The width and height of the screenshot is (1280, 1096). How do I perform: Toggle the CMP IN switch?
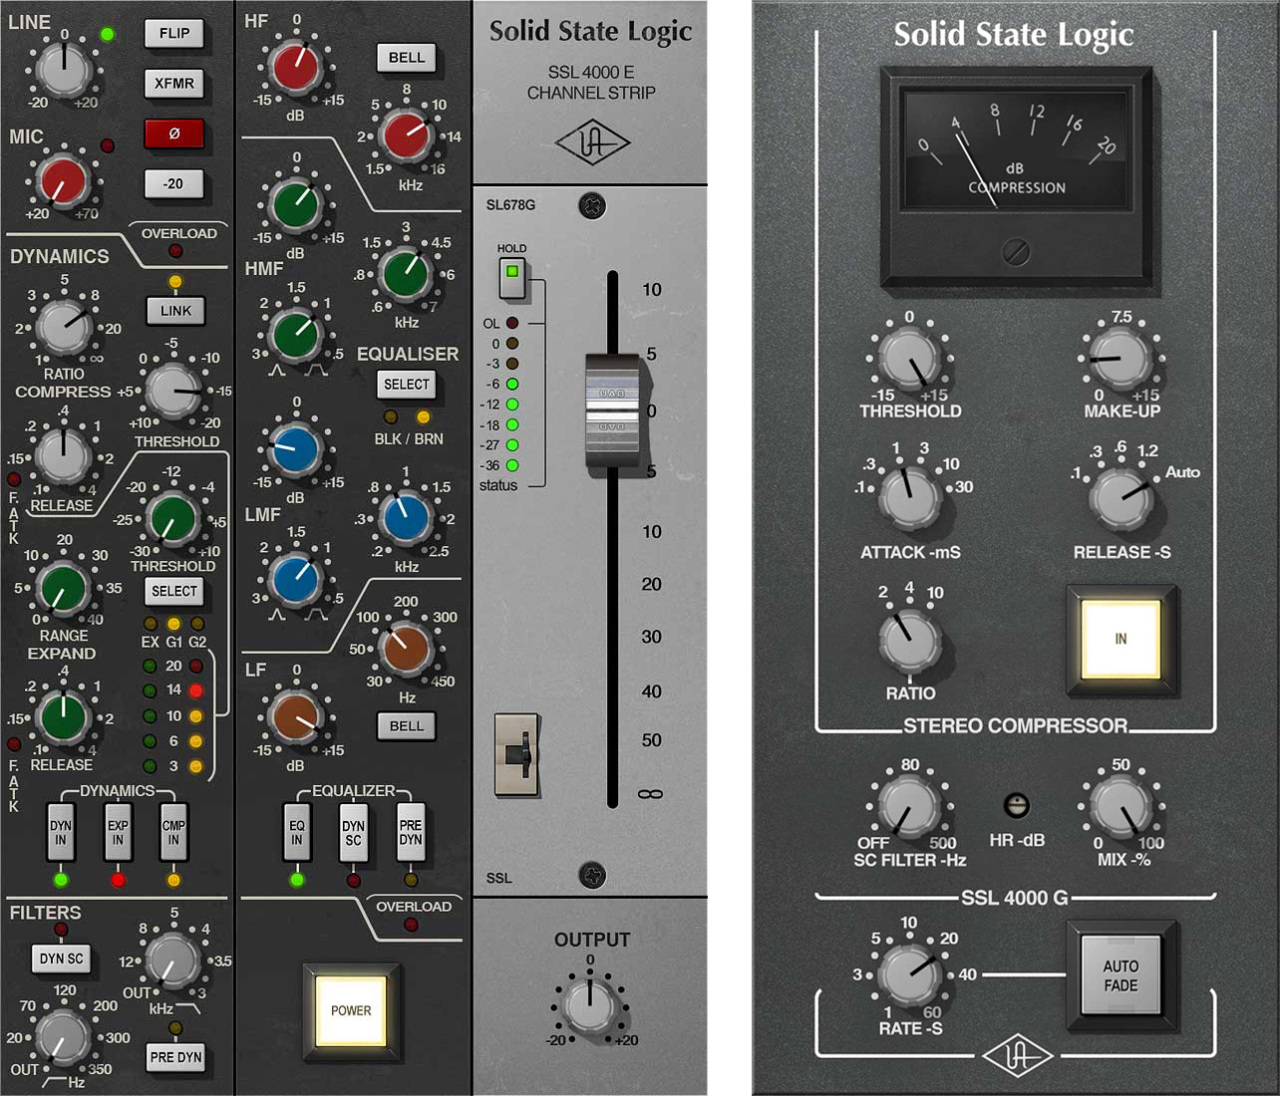(x=173, y=832)
